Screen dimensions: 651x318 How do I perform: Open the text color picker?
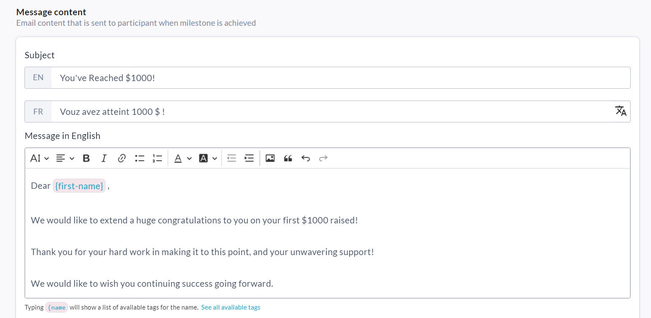tap(183, 158)
